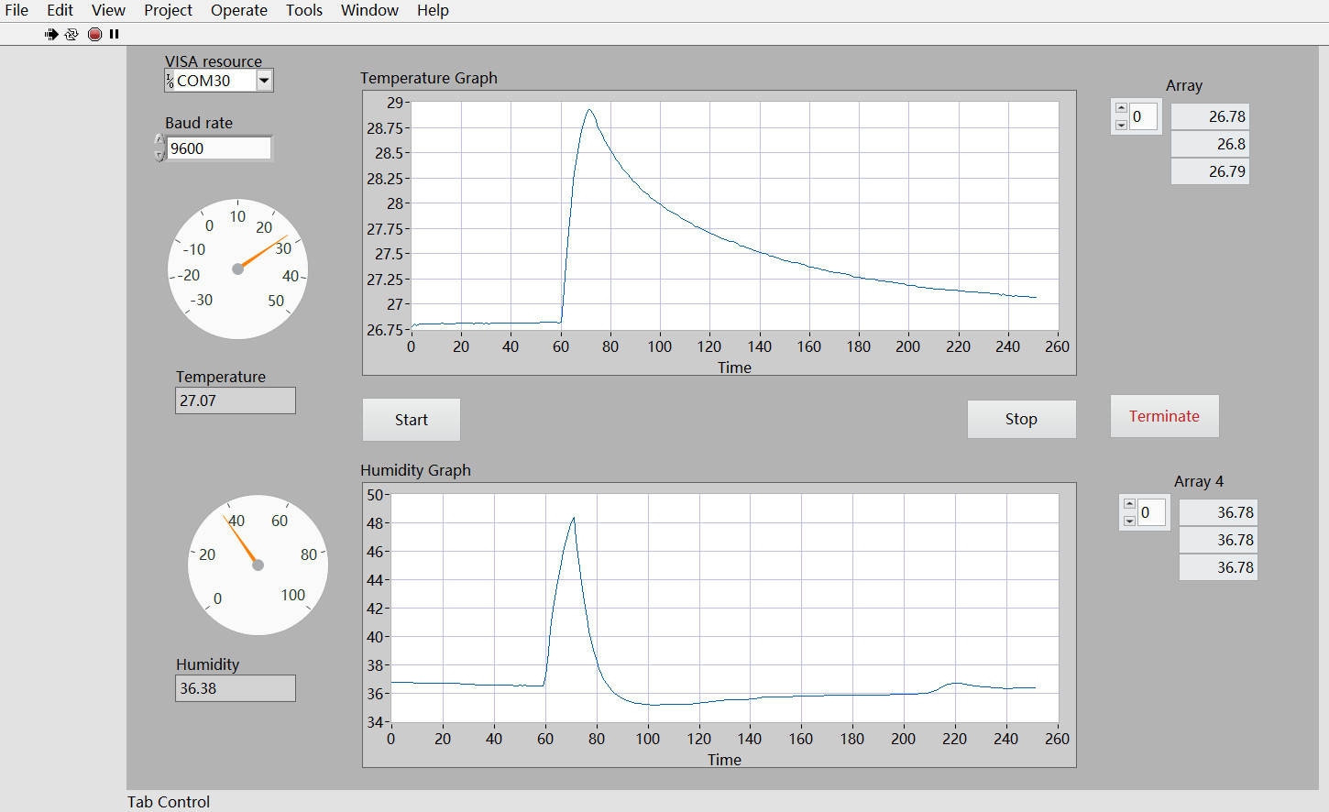Screen dimensions: 1329x812
Task: Click the Run Continuously toolbar icon
Action: click(x=71, y=34)
